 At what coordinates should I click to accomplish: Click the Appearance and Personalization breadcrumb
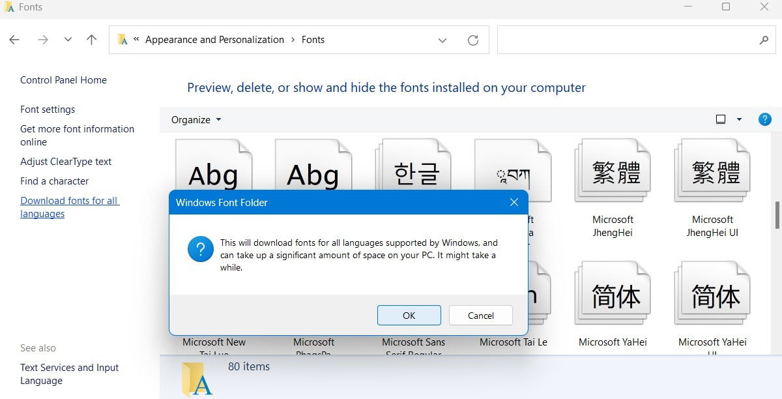point(214,40)
